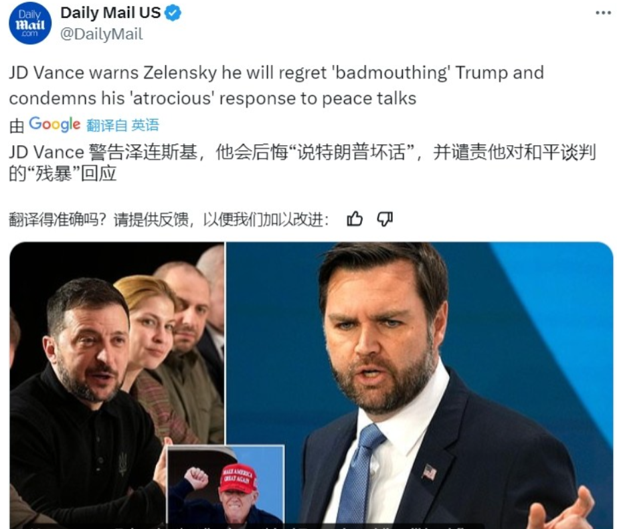Open the three-dot more options menu
The image size is (617, 529).
(x=602, y=13)
